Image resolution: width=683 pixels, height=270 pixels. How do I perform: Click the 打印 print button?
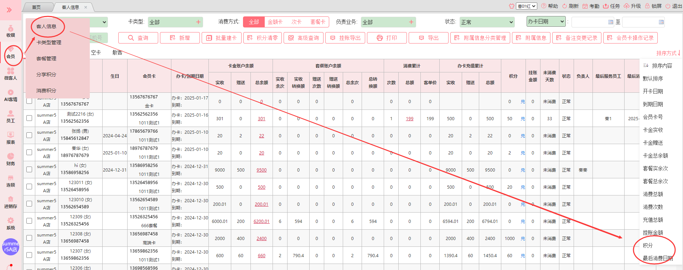[x=387, y=38]
